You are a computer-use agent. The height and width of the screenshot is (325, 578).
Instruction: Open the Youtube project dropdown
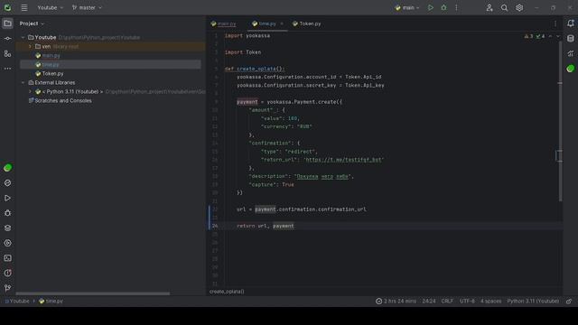[51, 7]
